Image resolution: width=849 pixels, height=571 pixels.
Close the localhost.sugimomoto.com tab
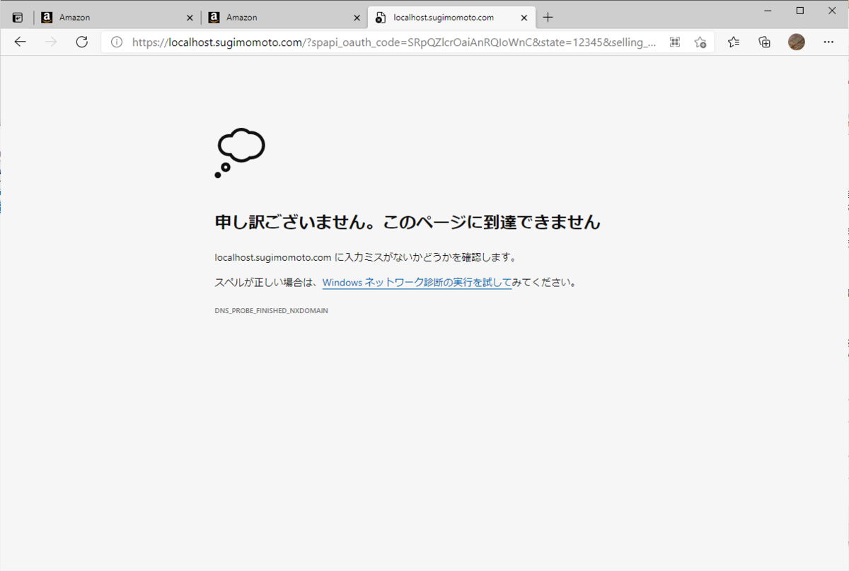tap(524, 17)
